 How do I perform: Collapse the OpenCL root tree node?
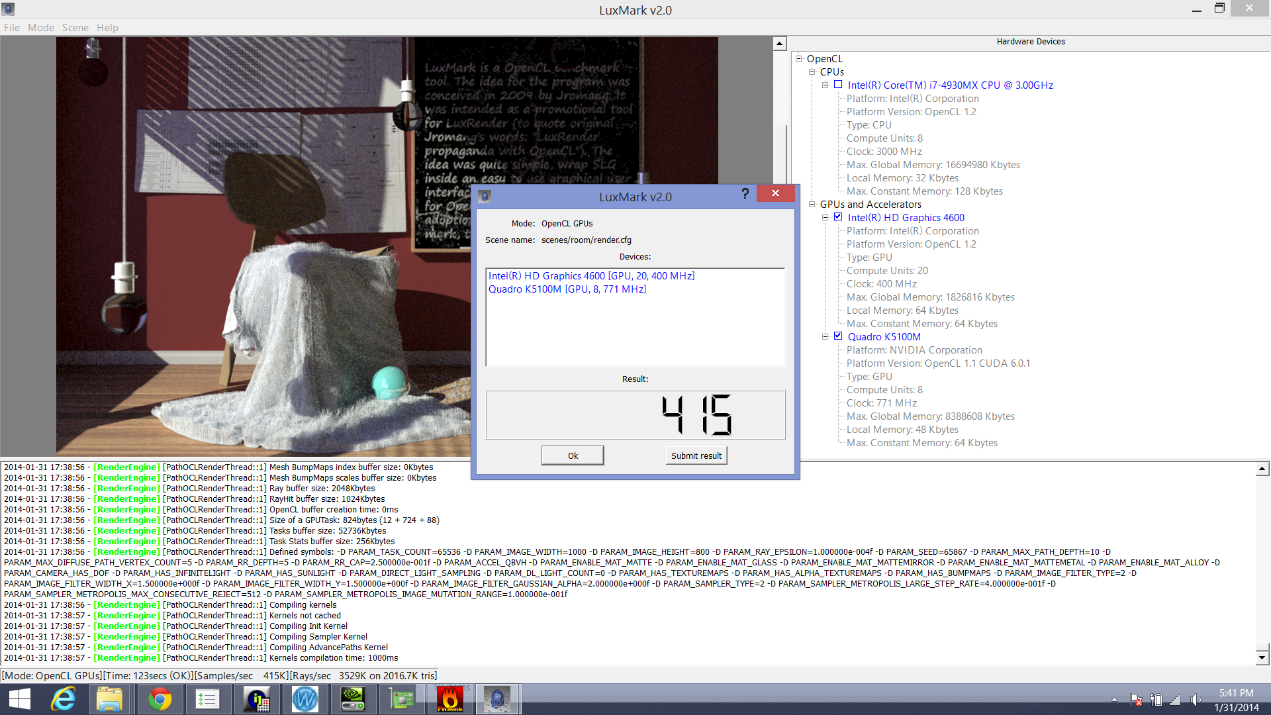pos(798,58)
